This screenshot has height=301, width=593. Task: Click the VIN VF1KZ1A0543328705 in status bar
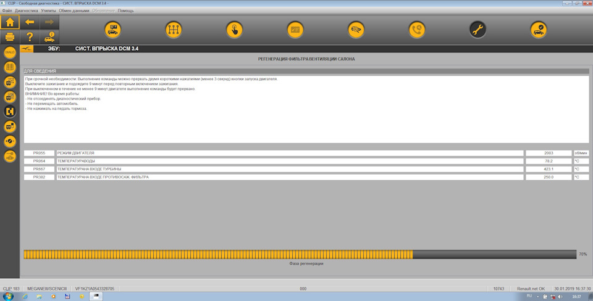click(95, 289)
